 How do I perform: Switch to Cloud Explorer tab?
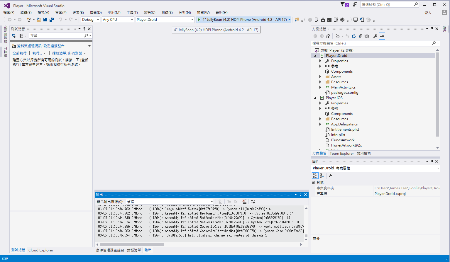(x=41, y=250)
